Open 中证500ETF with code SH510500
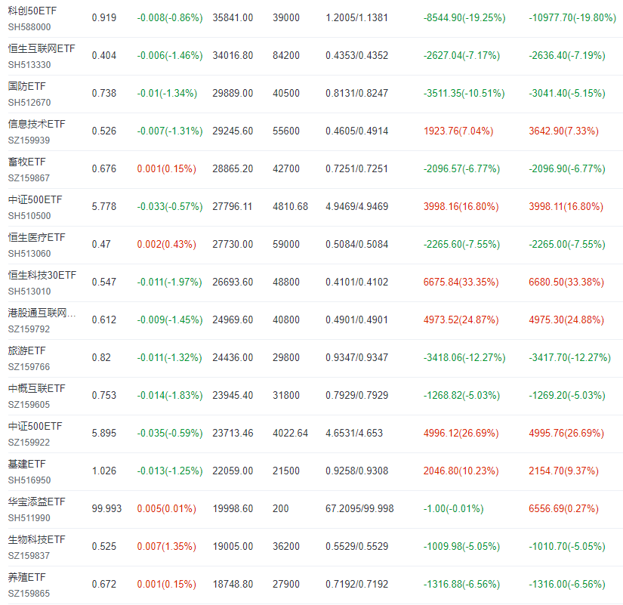The height and width of the screenshot is (605, 623). point(35,199)
